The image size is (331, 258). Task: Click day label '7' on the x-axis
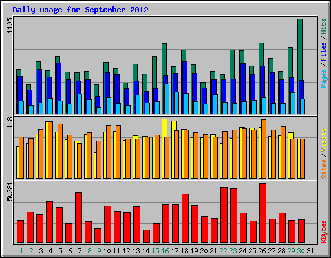[x=80, y=251]
